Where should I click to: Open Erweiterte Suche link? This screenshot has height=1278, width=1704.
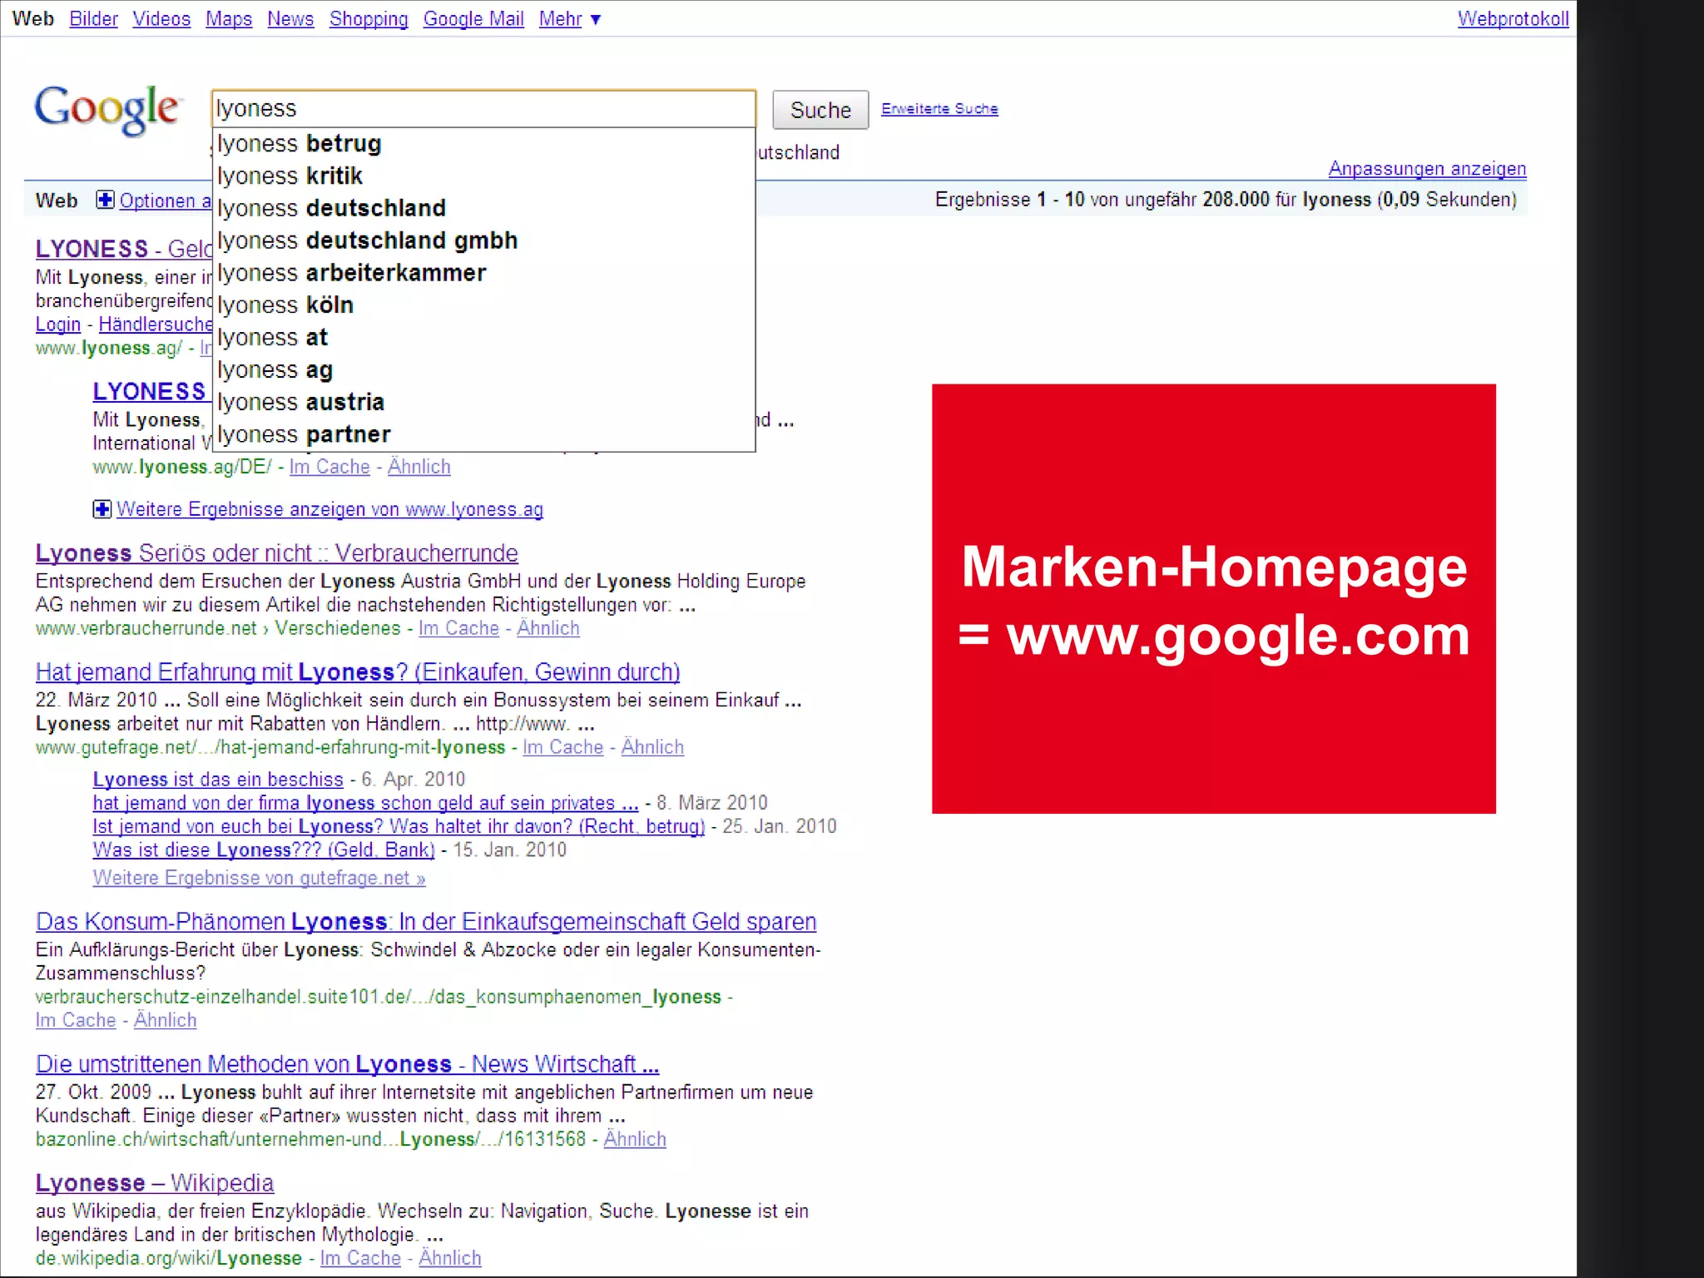[939, 109]
